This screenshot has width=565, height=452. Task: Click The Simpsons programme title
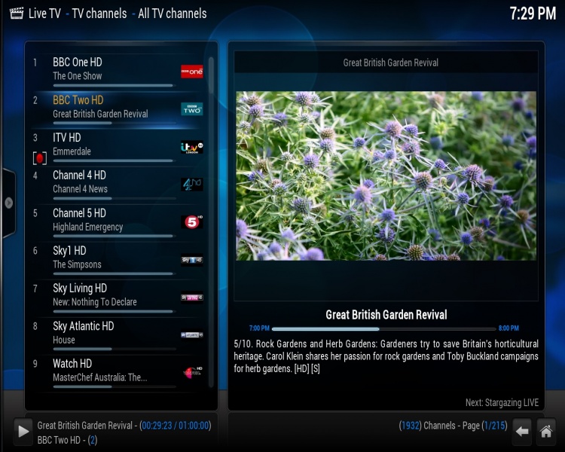click(x=77, y=264)
